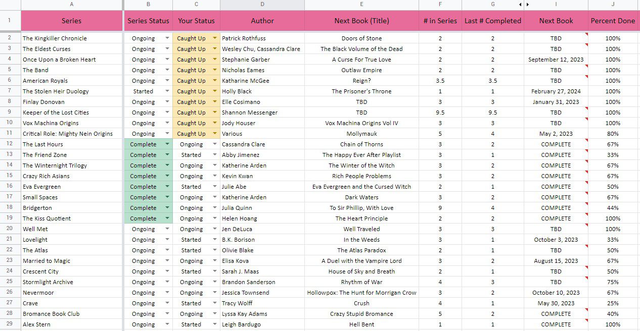Click the Author header cell
This screenshot has width=640, height=331.
(262, 21)
